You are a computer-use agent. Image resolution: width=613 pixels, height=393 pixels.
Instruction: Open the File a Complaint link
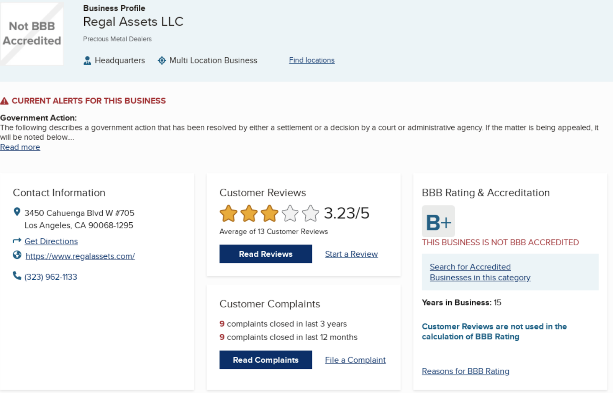[355, 360]
